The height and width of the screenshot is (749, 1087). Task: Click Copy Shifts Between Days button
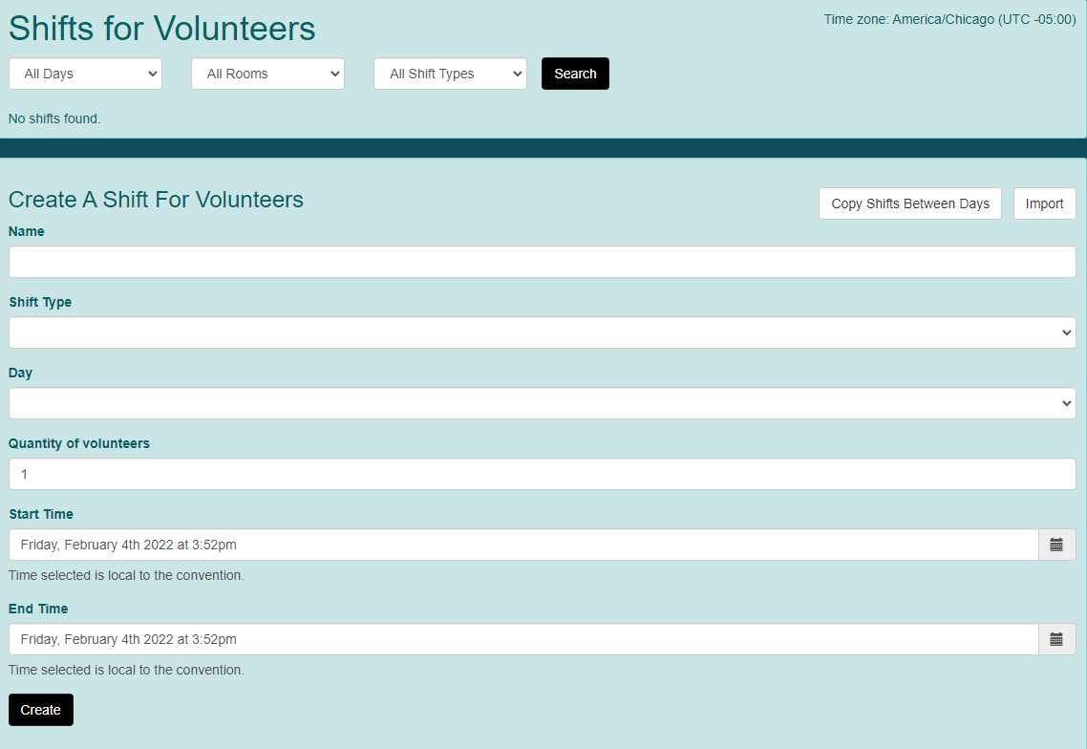click(910, 203)
